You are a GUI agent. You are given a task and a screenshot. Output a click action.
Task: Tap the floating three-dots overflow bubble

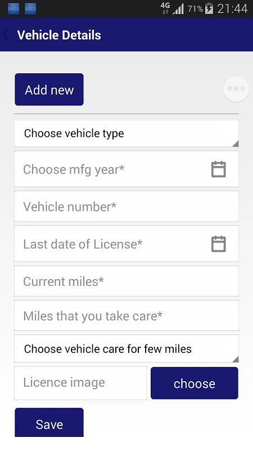coord(236,89)
